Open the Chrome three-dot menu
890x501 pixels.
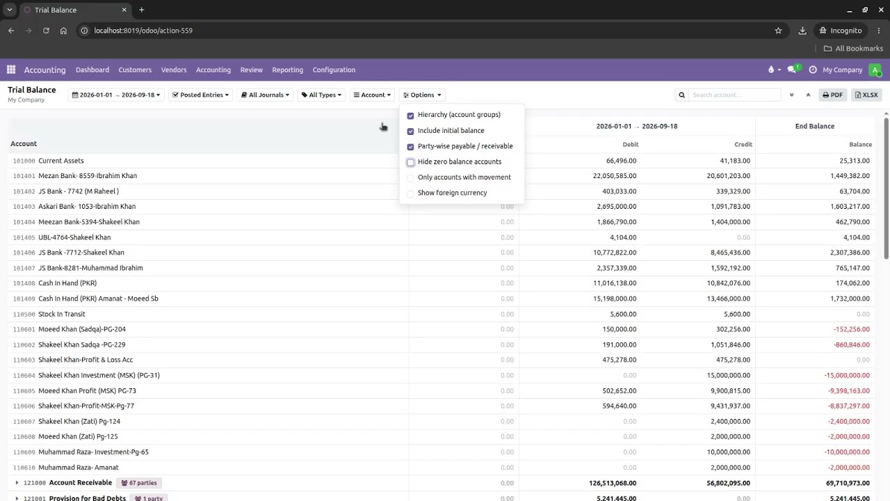(877, 31)
